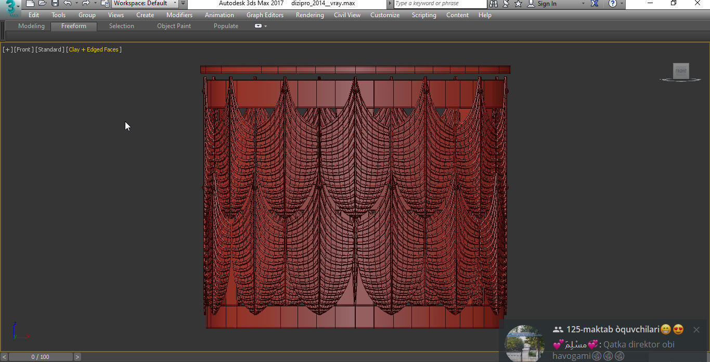
Task: Open the Clay + Edged Faces shading menu
Action: click(94, 49)
